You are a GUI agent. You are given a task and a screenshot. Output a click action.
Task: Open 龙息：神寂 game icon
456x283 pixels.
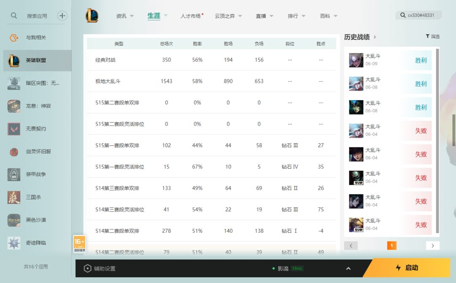point(14,106)
